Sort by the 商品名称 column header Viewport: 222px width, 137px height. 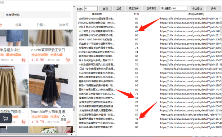point(97,14)
